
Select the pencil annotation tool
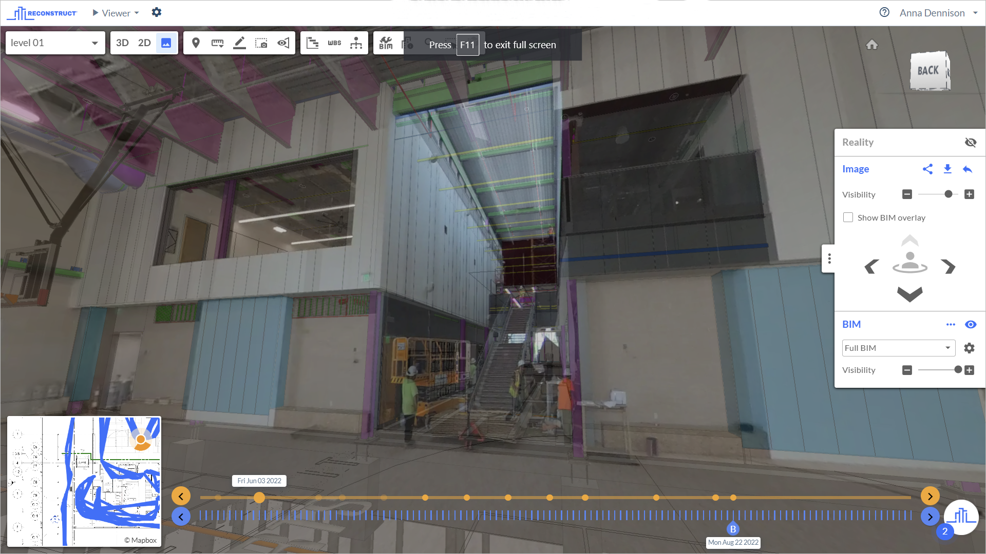click(x=239, y=43)
